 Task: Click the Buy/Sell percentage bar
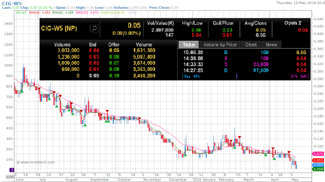(x=236, y=76)
